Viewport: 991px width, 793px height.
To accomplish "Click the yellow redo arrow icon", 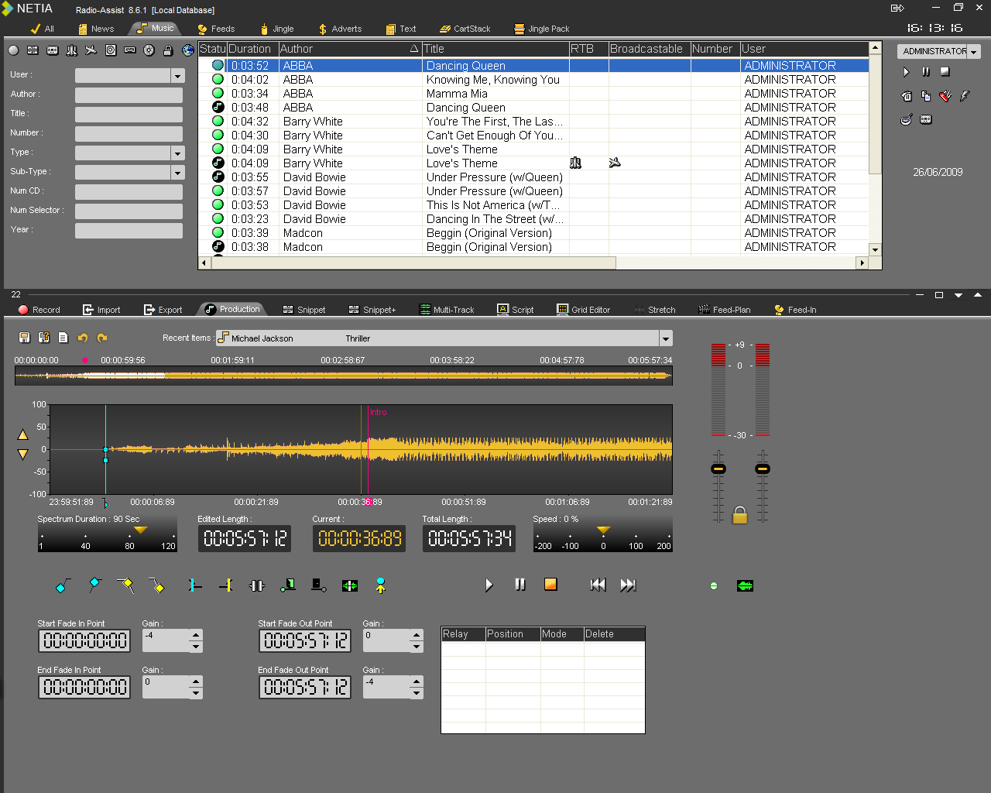I will coord(102,338).
